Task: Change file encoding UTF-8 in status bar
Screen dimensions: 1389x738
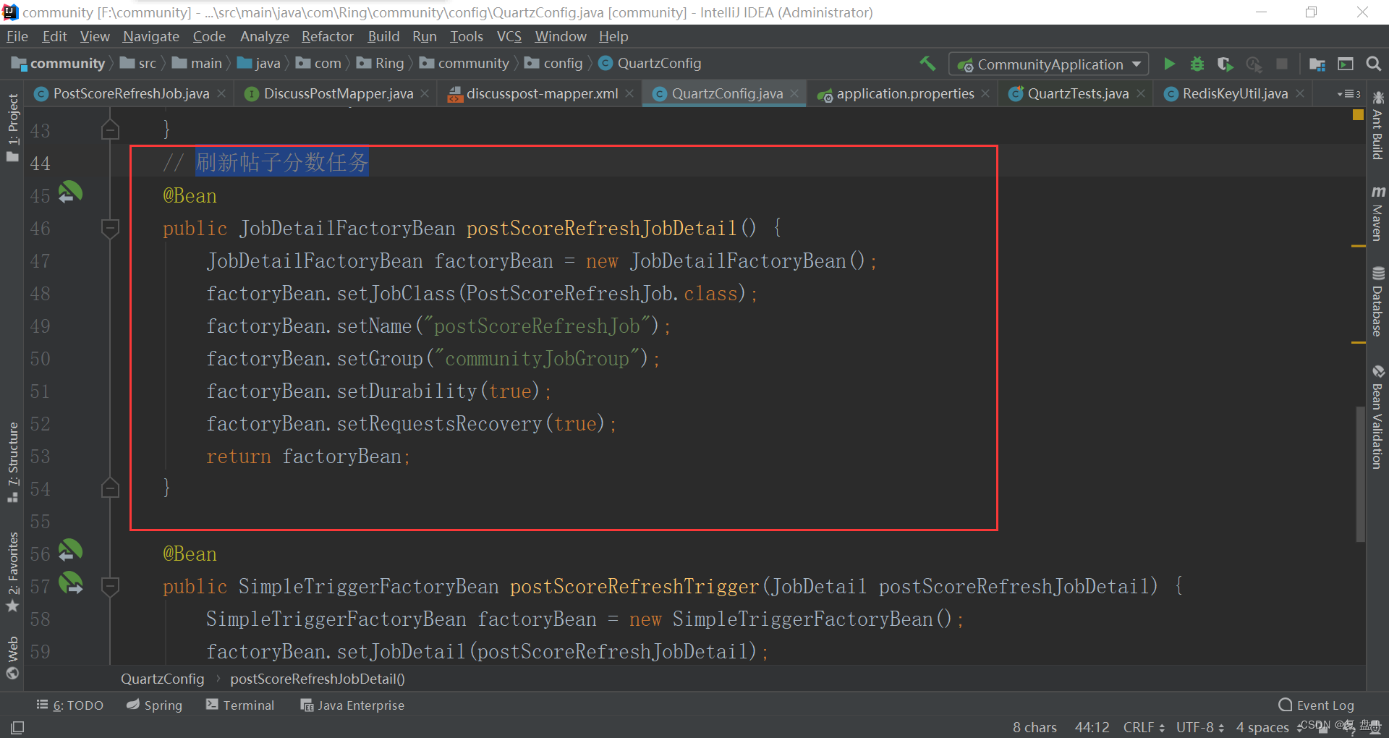Action: pyautogui.click(x=1200, y=727)
